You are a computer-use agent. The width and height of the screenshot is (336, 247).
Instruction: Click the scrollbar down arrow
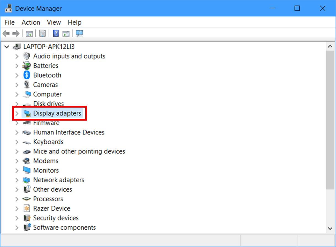(x=330, y=229)
